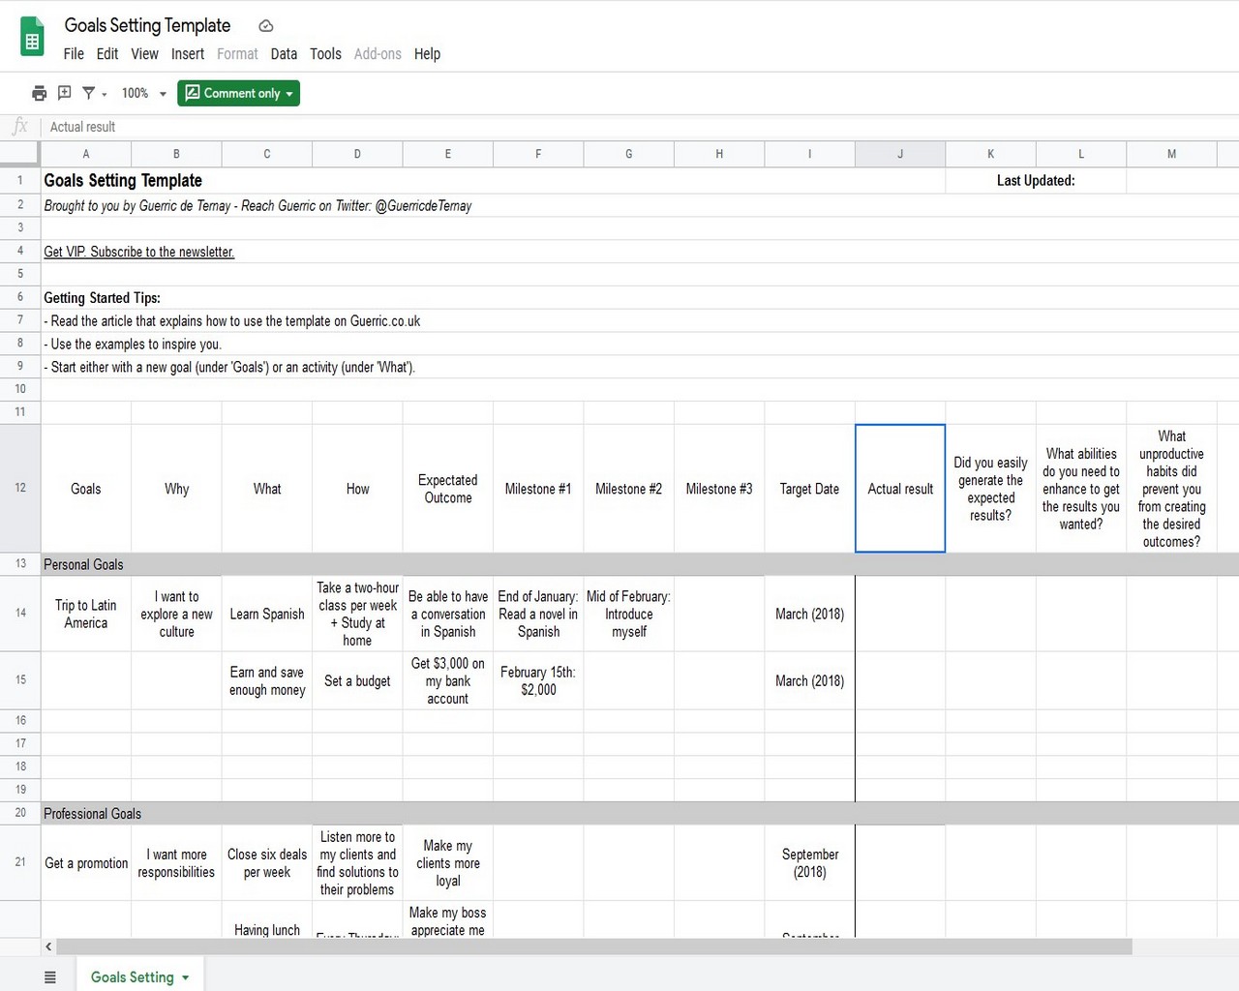Select the Goals Setting sheet tab
This screenshot has height=991, width=1239.
132,977
